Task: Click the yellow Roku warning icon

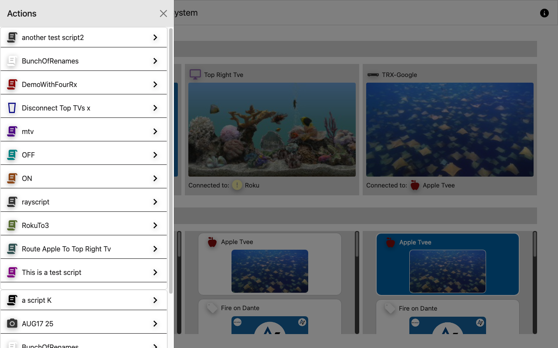Action: click(237, 185)
